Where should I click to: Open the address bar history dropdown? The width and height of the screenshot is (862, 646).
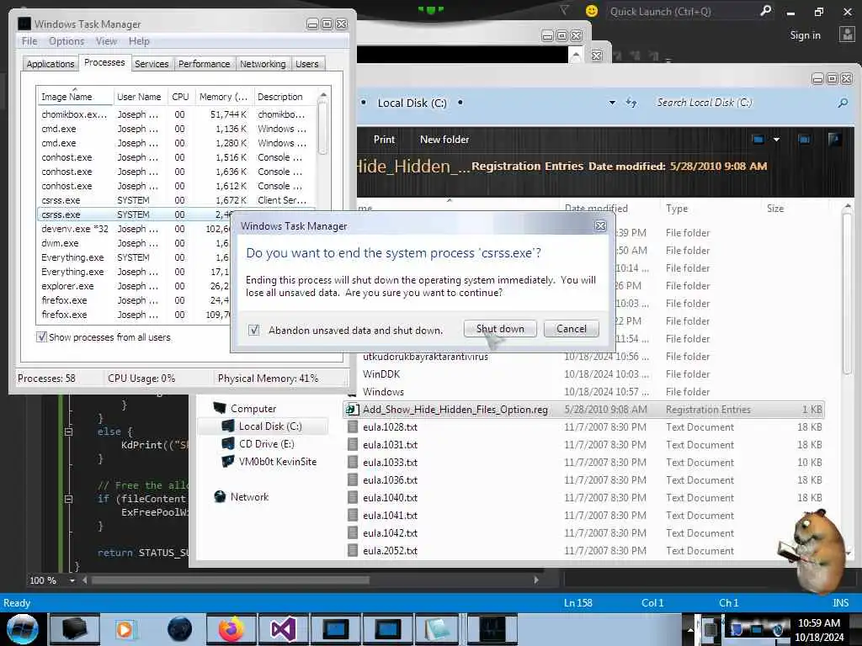(612, 103)
